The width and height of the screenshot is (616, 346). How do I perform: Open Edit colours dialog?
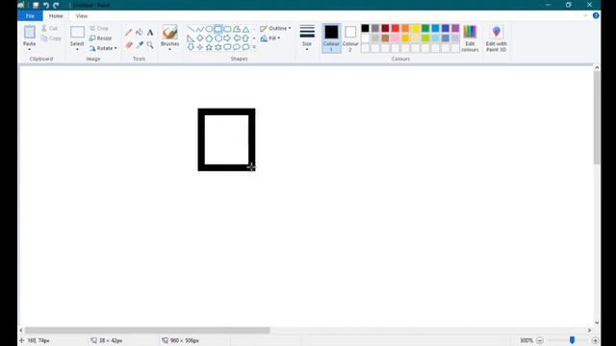click(x=470, y=38)
